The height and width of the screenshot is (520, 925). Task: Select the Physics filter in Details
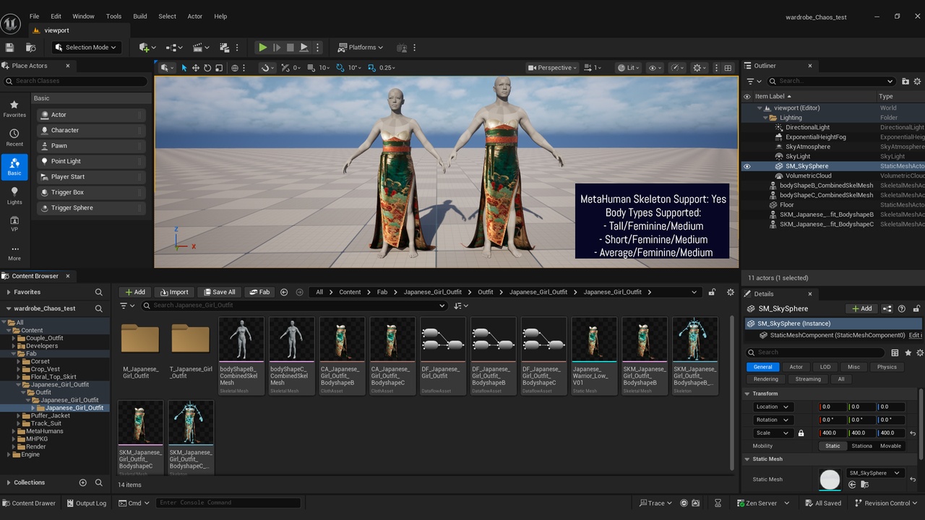(887, 367)
